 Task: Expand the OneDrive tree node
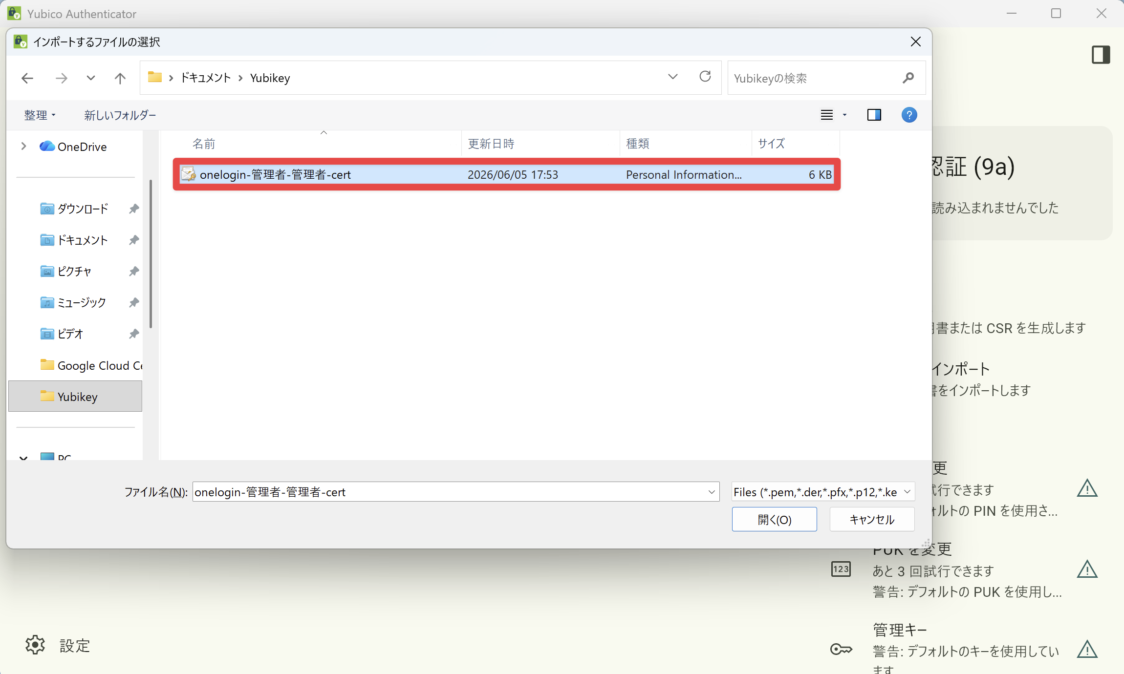[x=23, y=147]
